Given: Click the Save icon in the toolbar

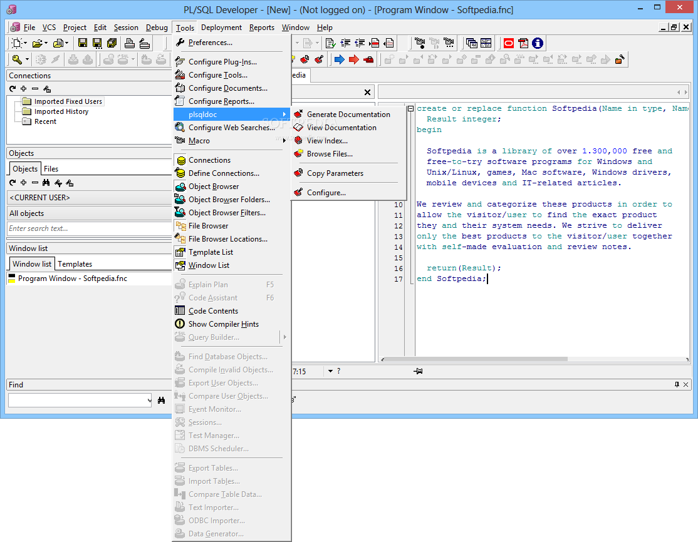Looking at the screenshot, I should [x=83, y=43].
